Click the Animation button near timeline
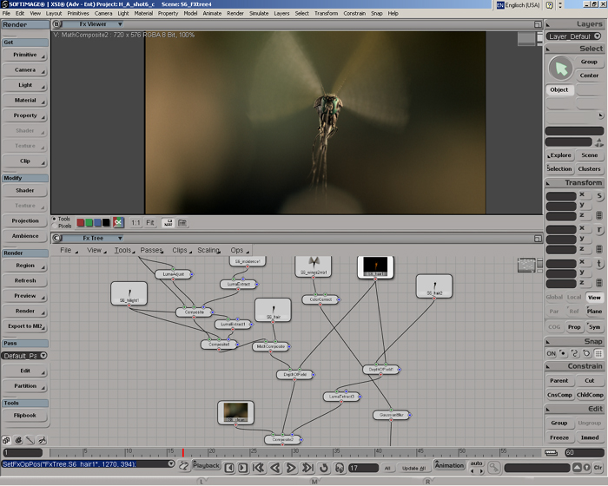 click(449, 466)
